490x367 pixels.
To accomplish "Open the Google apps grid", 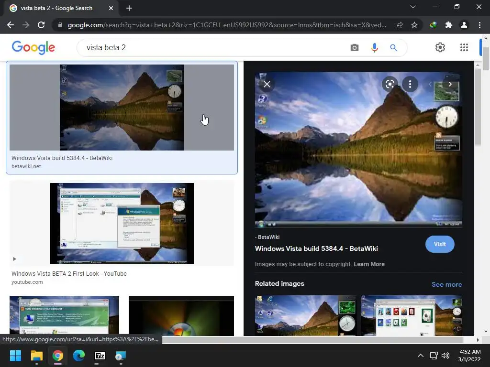I will 464,47.
